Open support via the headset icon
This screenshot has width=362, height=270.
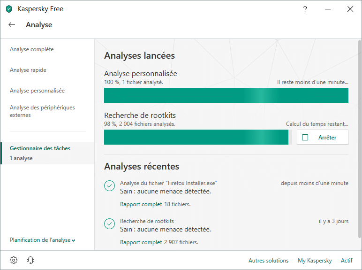click(30, 260)
